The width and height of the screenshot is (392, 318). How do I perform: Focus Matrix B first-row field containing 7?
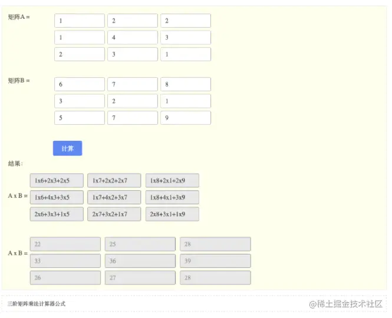point(133,84)
